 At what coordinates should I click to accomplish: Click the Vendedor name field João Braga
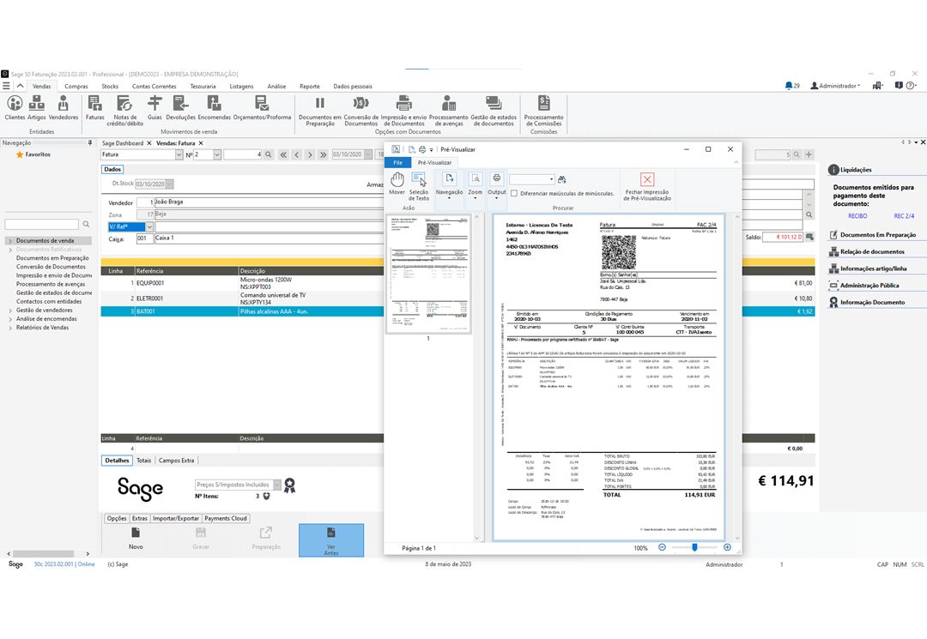[x=269, y=202]
